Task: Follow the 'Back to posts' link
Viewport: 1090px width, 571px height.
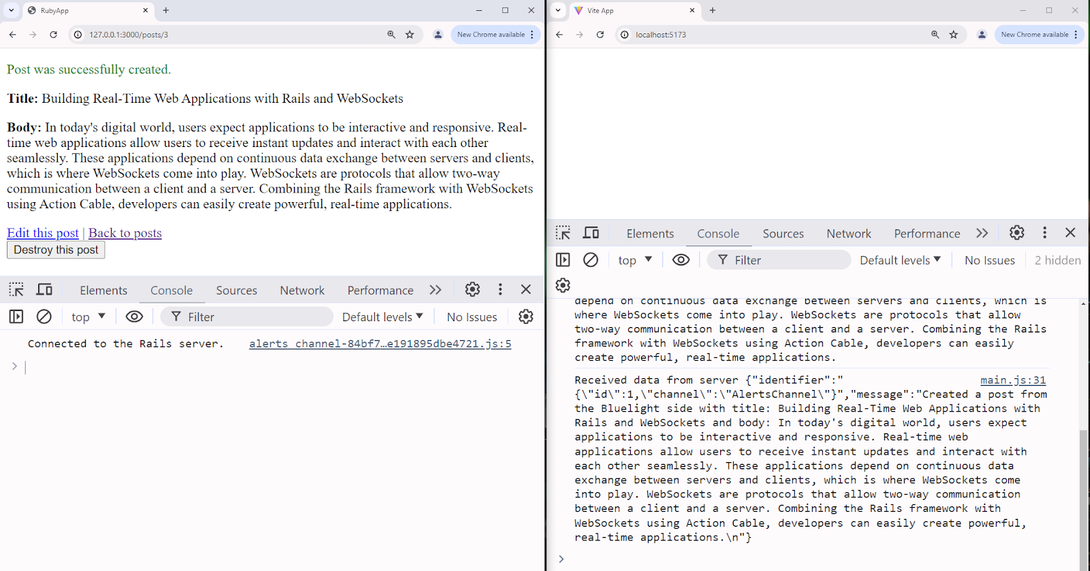Action: click(x=125, y=233)
